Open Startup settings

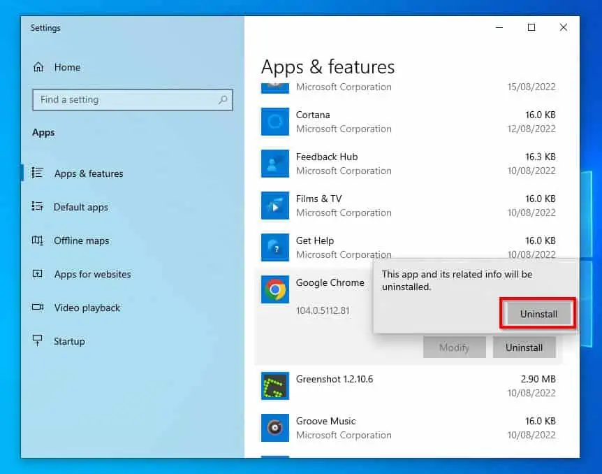[69, 341]
